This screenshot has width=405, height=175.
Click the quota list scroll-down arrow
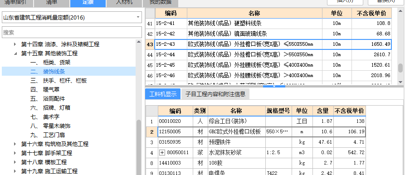click(x=400, y=82)
